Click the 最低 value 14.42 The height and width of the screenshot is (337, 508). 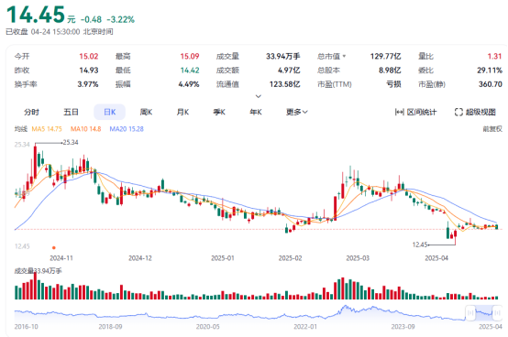[190, 71]
